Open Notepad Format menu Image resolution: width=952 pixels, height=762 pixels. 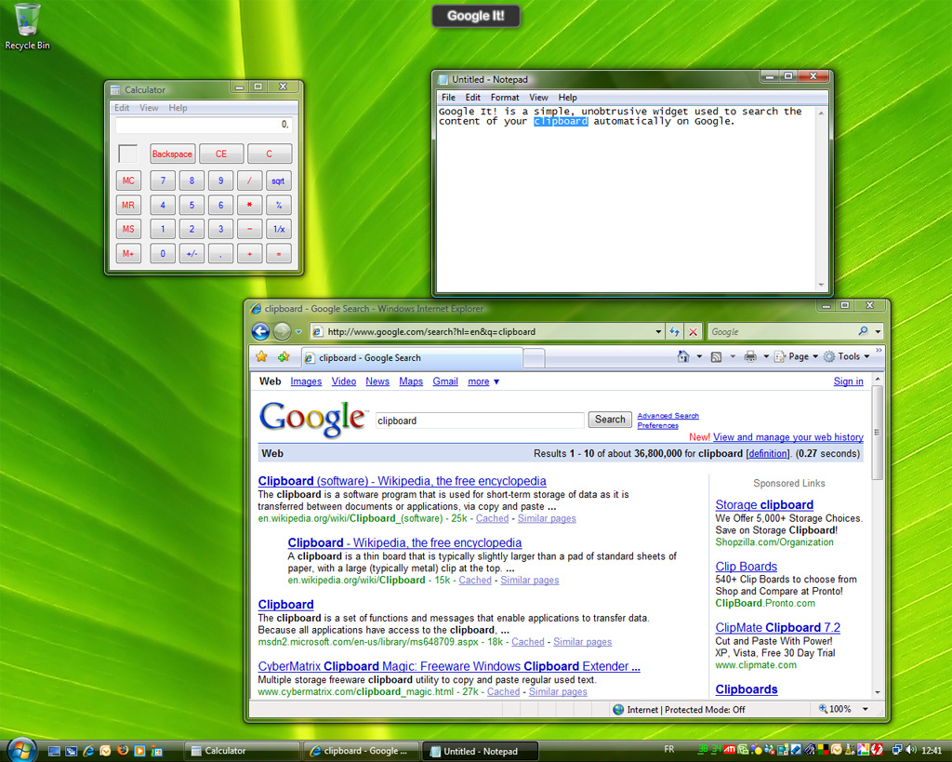pos(505,97)
